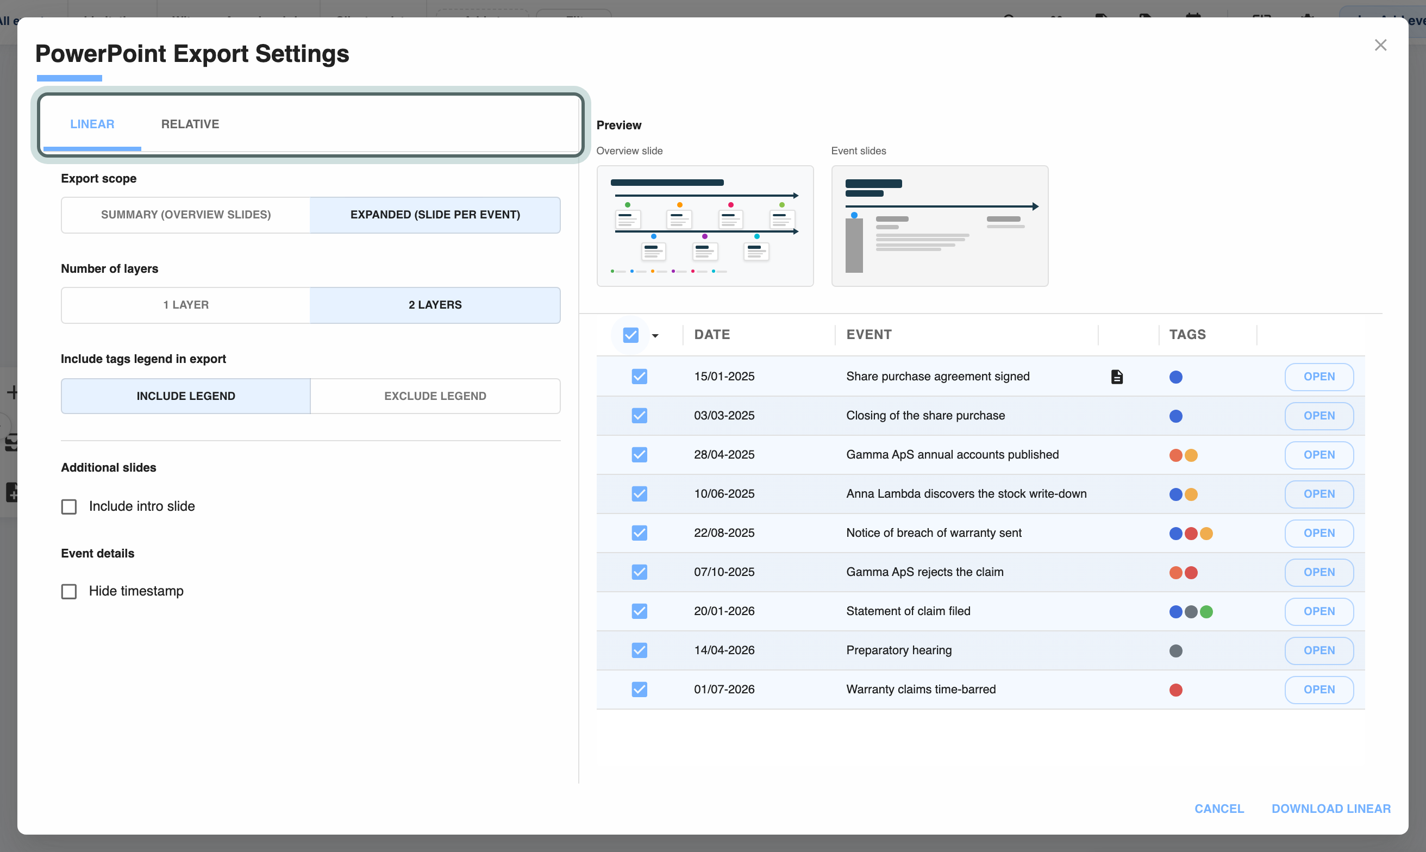Uncheck the Preparatory hearing checkbox
This screenshot has height=852, width=1426.
(639, 650)
